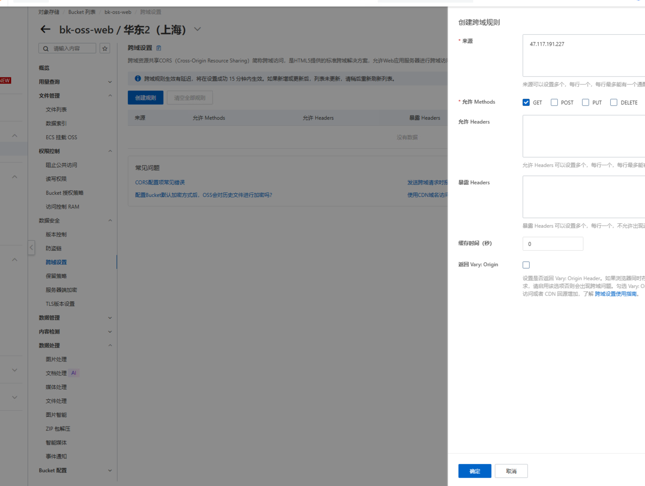Click the blue info icon in the notice banner

pos(138,79)
